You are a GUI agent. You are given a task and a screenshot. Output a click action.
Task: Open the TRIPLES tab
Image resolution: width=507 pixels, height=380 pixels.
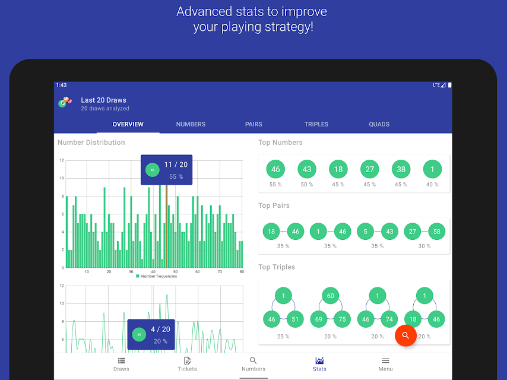click(316, 124)
